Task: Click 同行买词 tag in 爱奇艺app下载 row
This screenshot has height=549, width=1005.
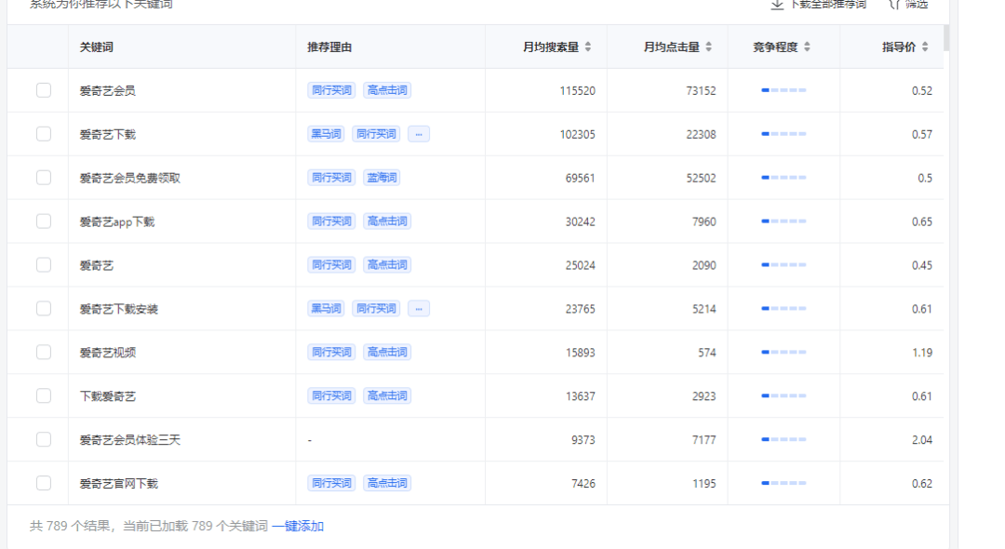Action: [331, 221]
